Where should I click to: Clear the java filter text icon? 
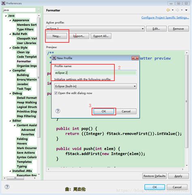38,10
